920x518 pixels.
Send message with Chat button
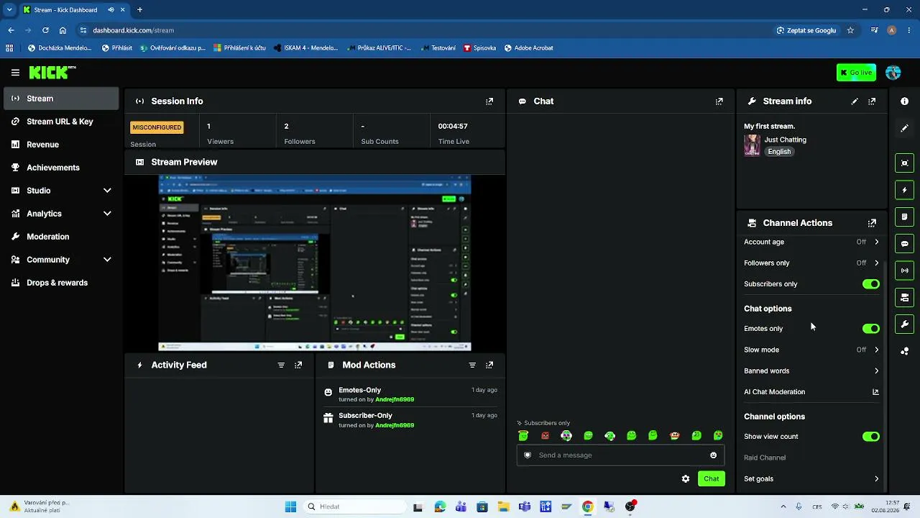(x=711, y=478)
